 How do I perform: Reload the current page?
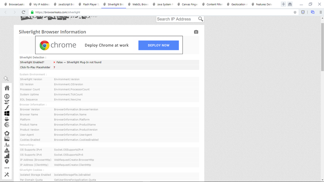pos(24,12)
